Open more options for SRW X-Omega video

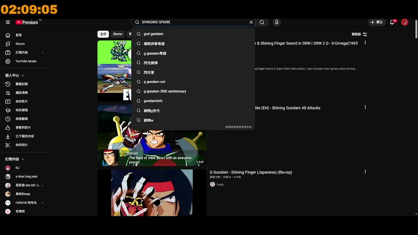[x=365, y=43]
